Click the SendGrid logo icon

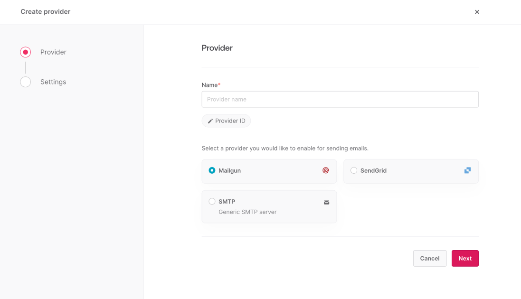click(467, 170)
